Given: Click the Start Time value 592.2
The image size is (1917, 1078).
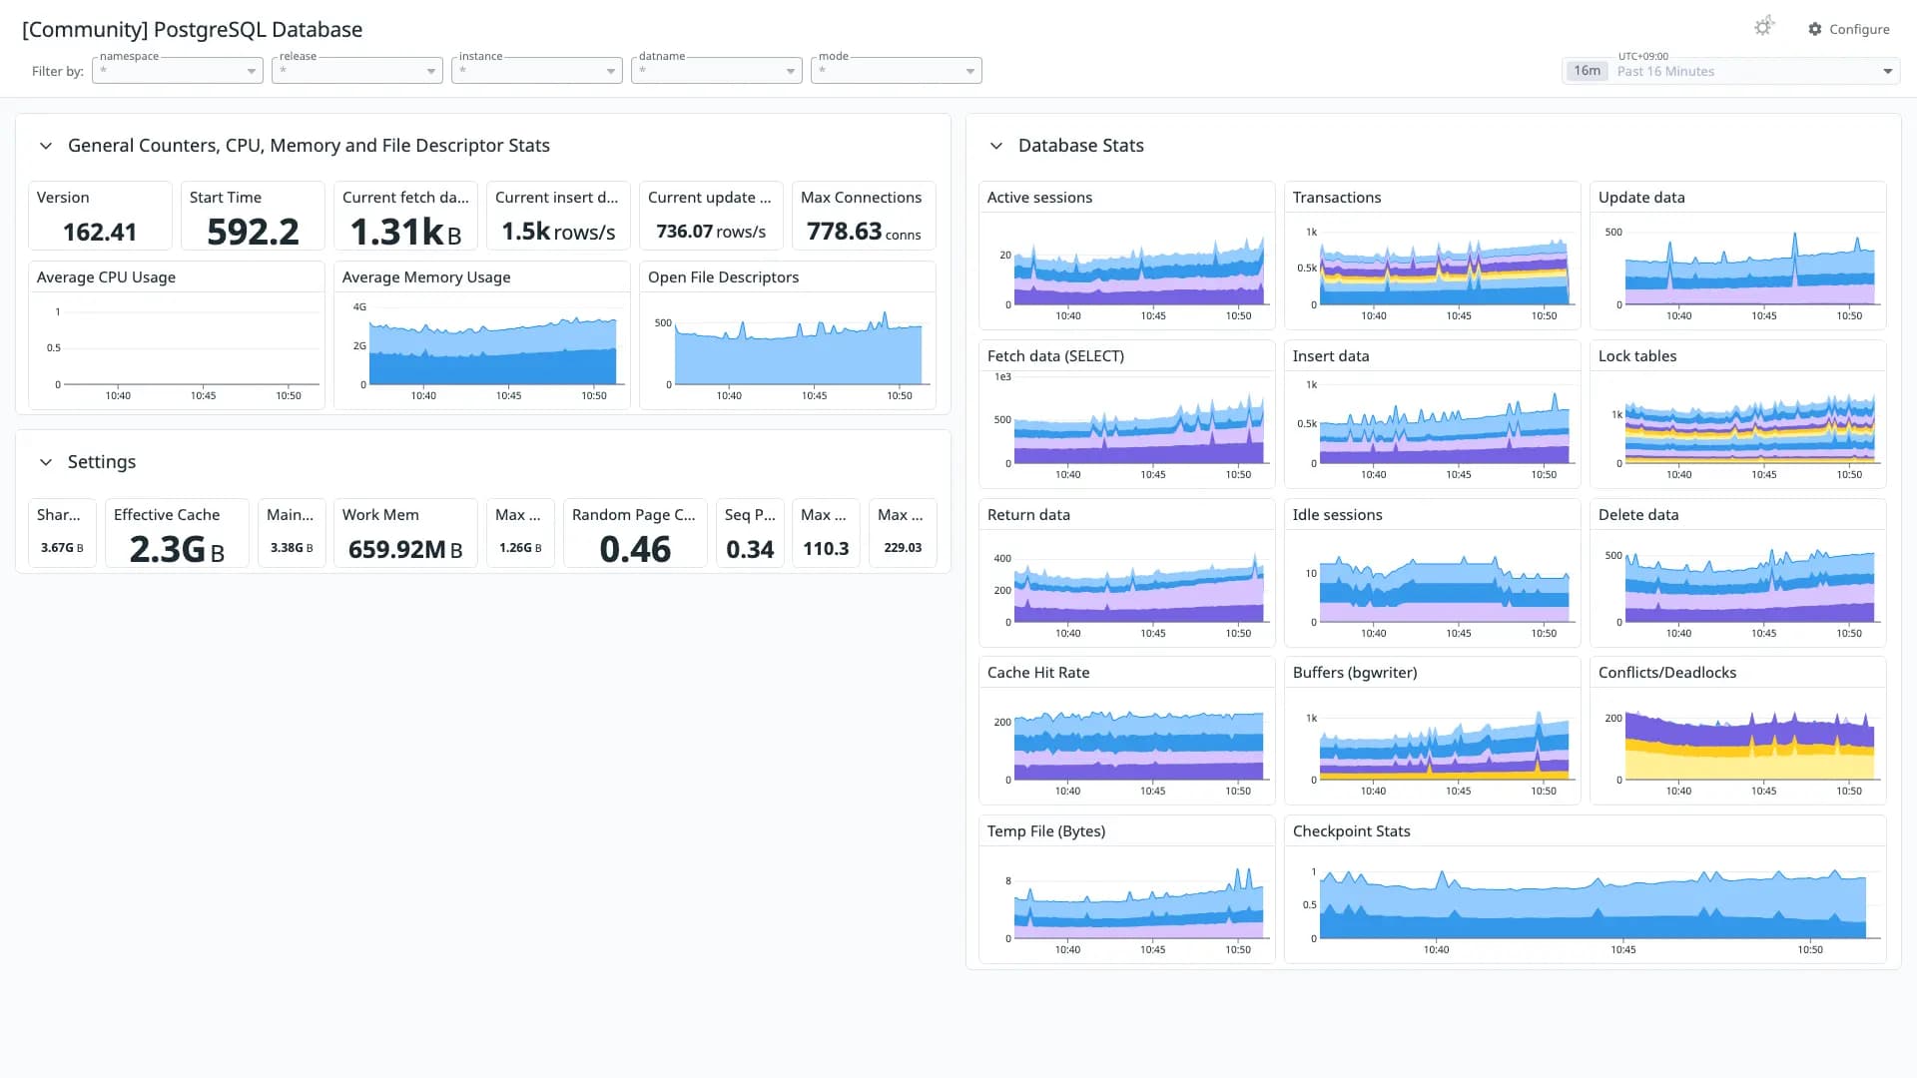Looking at the screenshot, I should pyautogui.click(x=253, y=232).
